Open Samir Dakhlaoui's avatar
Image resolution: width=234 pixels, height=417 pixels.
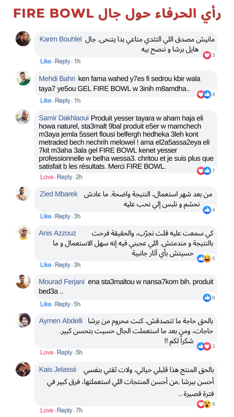click(x=23, y=117)
